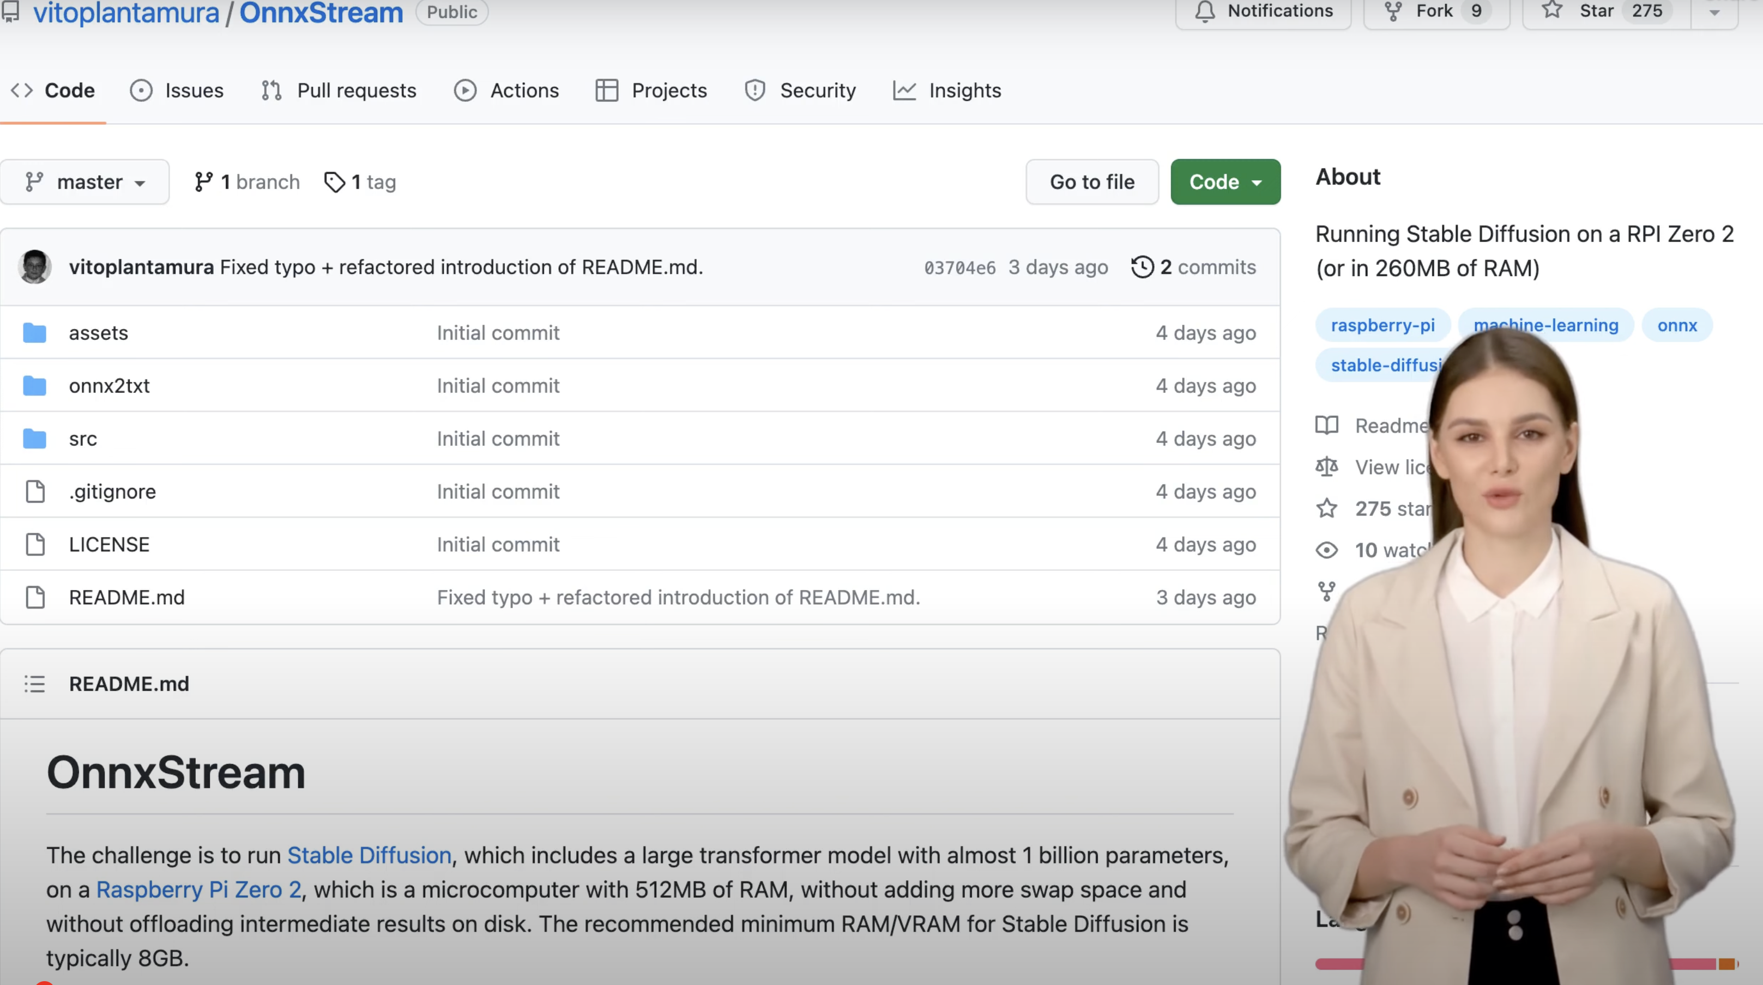This screenshot has width=1763, height=985.
Task: Click the README.md file icon
Action: pos(35,597)
